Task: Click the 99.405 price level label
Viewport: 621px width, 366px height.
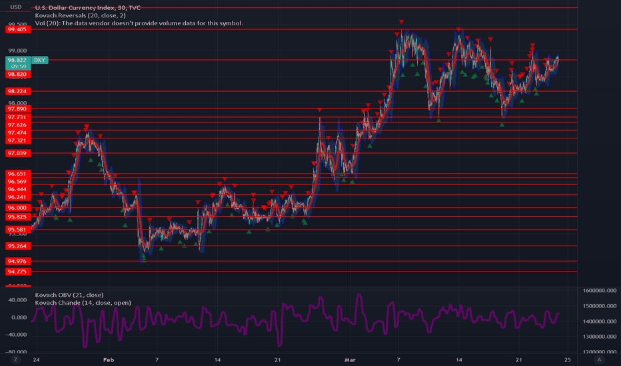Action: (18, 29)
